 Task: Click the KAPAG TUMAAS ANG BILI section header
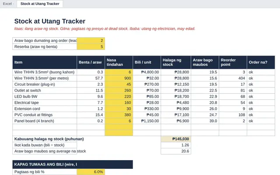click(x=73, y=164)
